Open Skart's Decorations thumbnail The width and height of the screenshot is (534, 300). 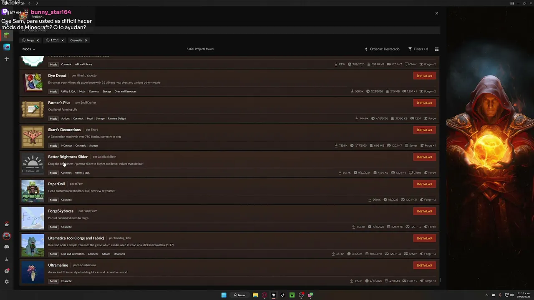point(33,137)
